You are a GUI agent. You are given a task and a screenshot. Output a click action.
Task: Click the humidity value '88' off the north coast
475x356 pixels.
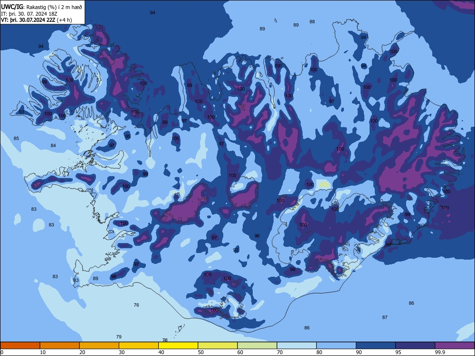312,21
